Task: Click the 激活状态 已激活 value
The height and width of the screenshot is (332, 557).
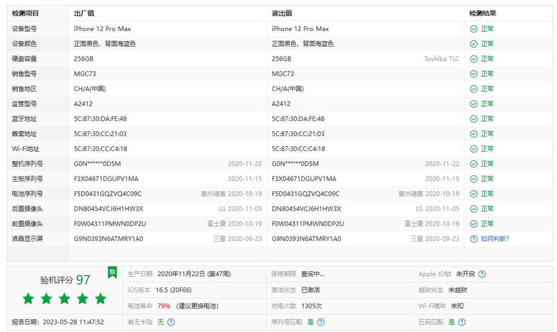Action: tap(311, 290)
